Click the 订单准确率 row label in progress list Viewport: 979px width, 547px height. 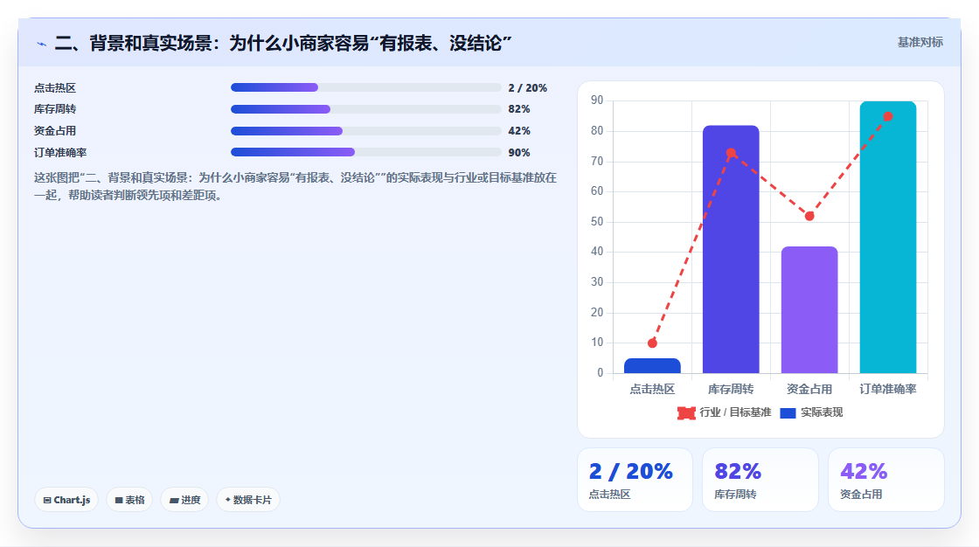point(60,153)
